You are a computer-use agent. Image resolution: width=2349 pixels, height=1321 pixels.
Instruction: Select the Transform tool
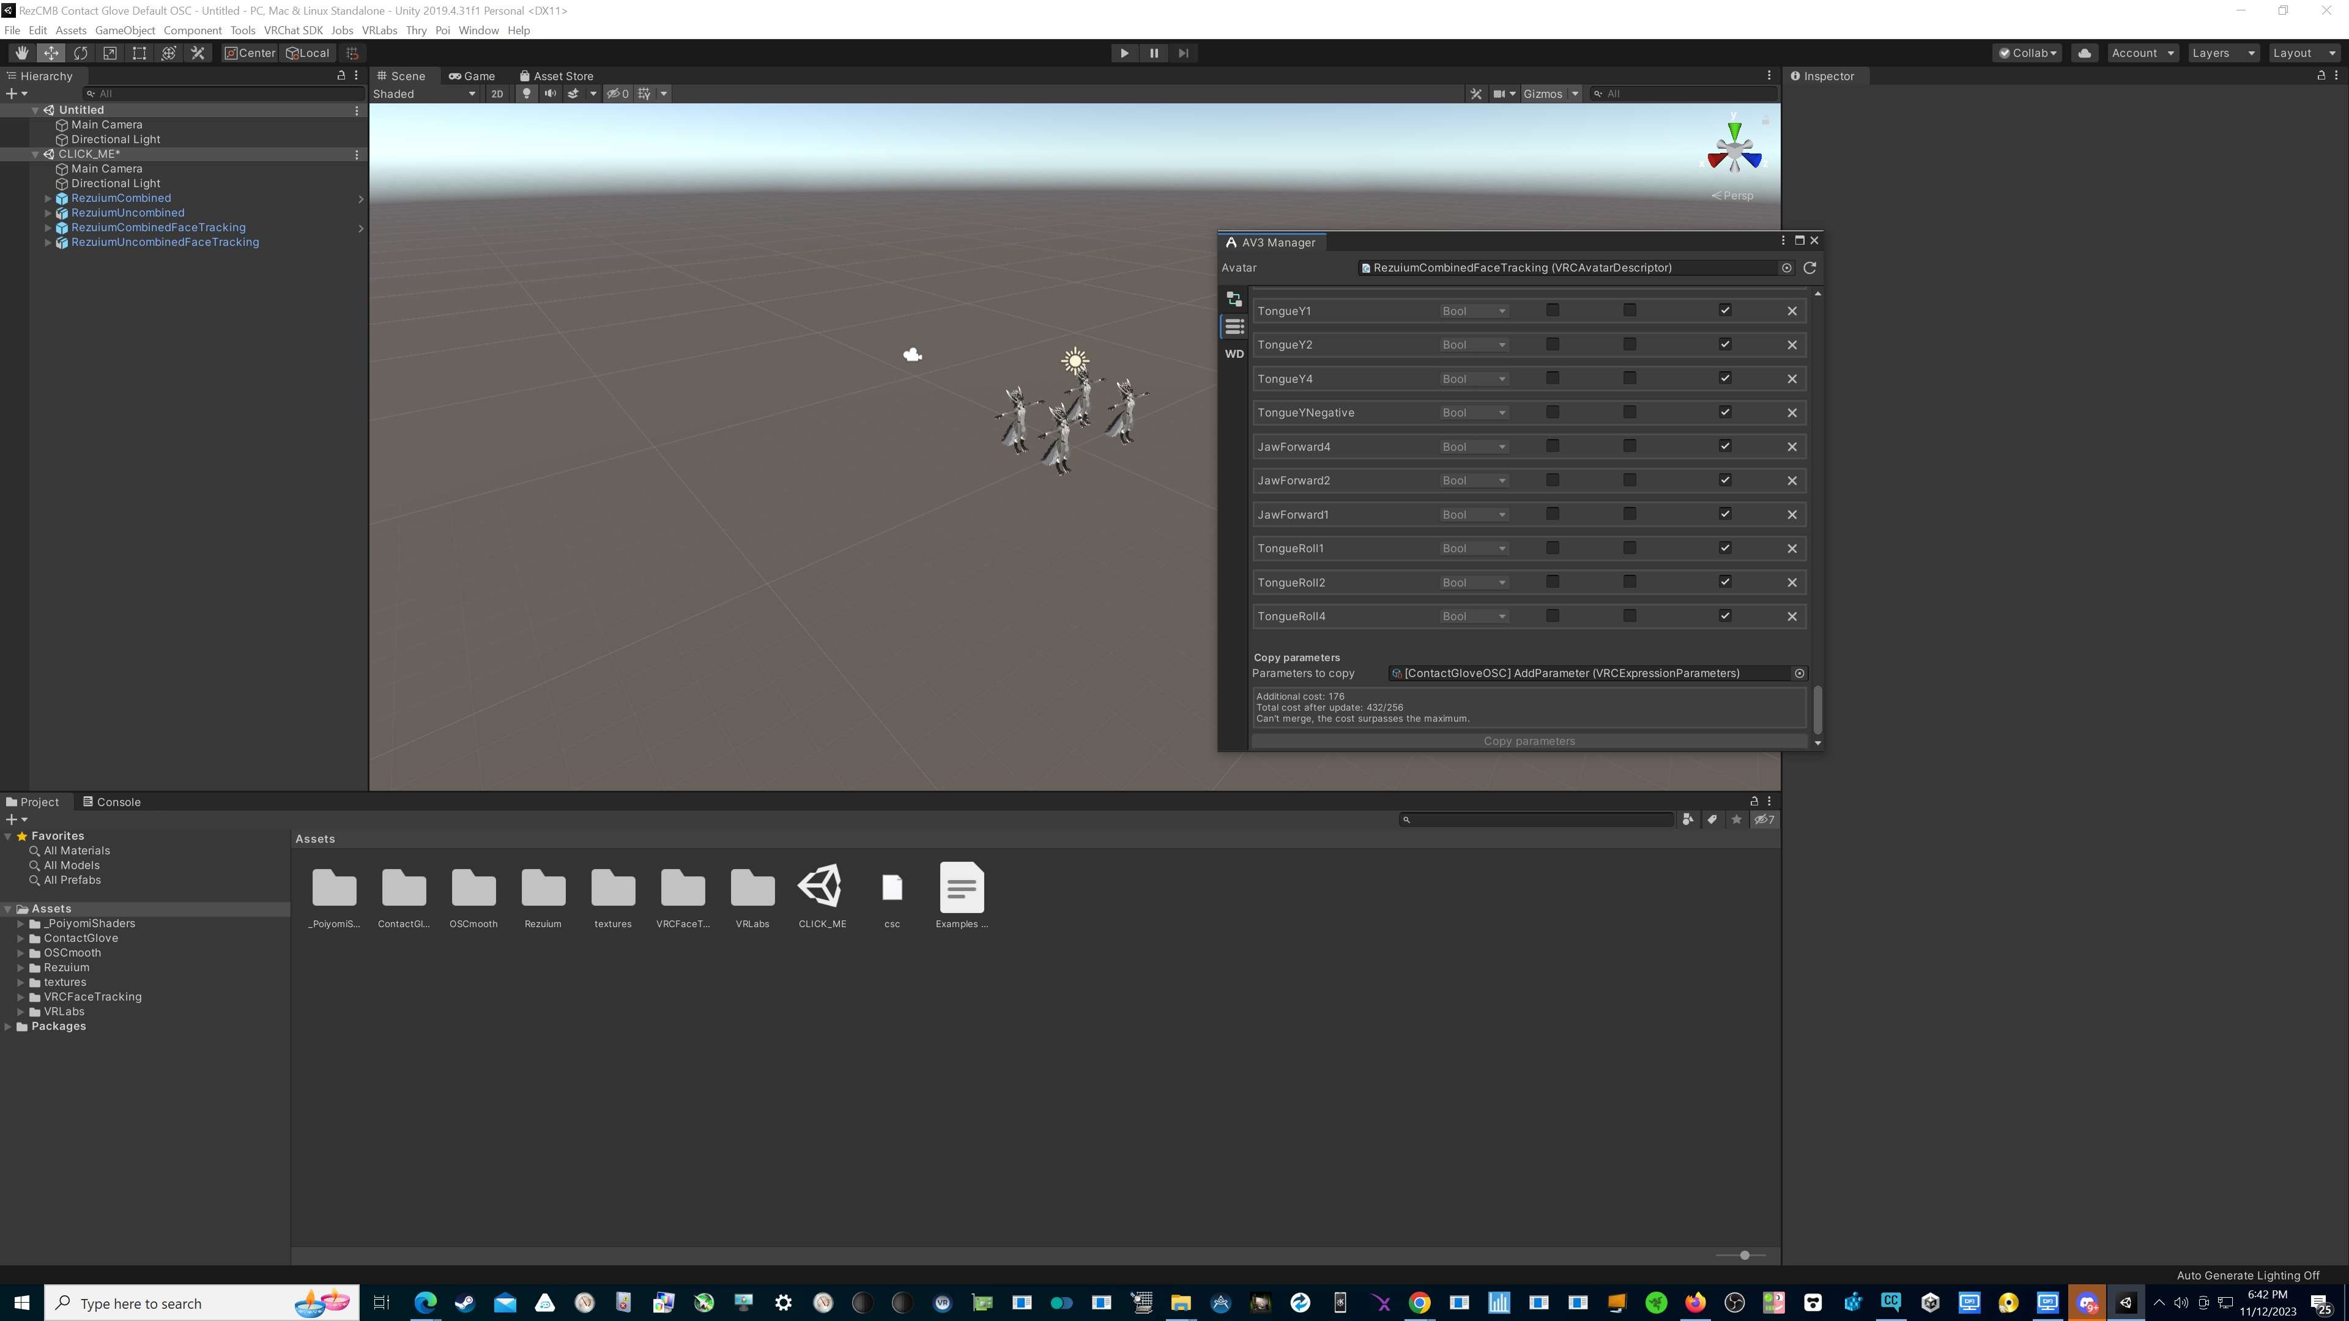coord(168,53)
